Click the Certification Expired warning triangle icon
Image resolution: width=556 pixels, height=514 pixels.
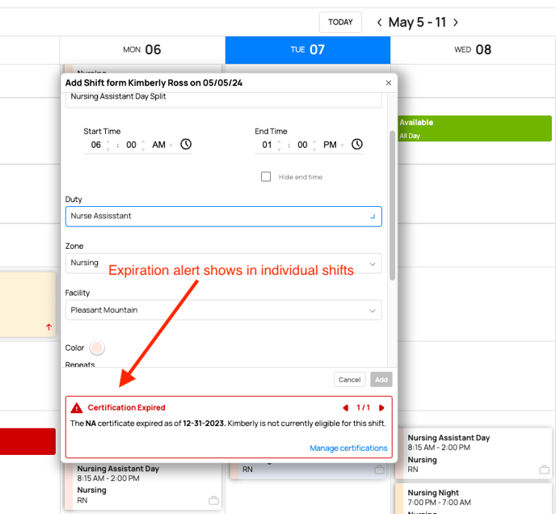click(77, 408)
